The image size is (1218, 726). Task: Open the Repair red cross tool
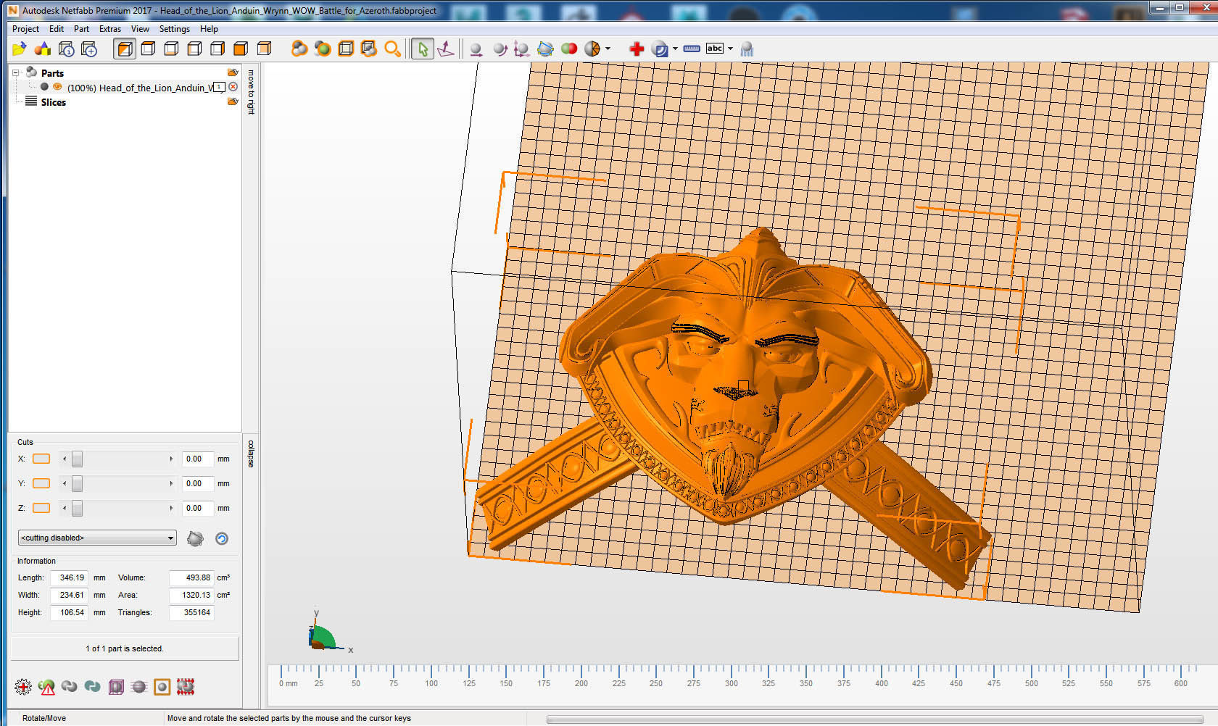tap(637, 49)
